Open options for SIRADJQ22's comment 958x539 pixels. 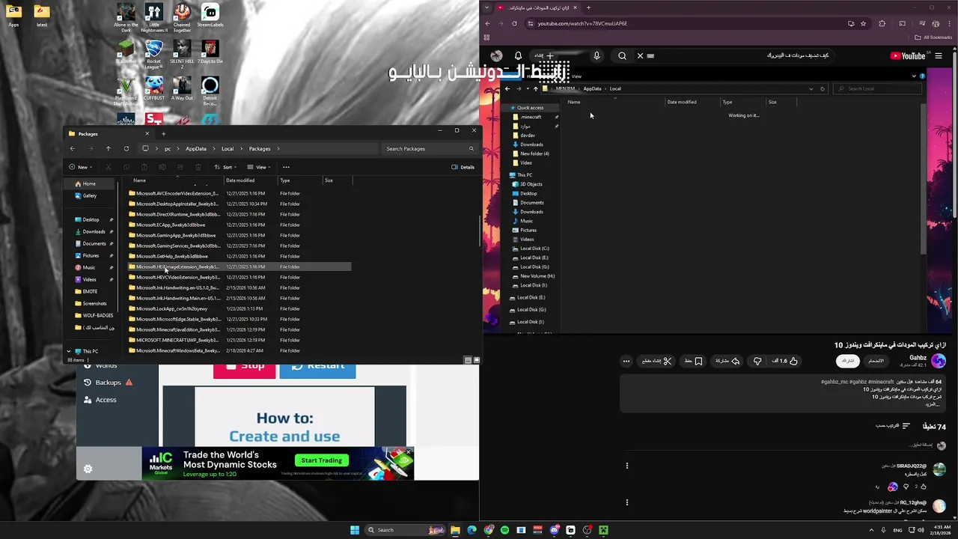(x=627, y=466)
